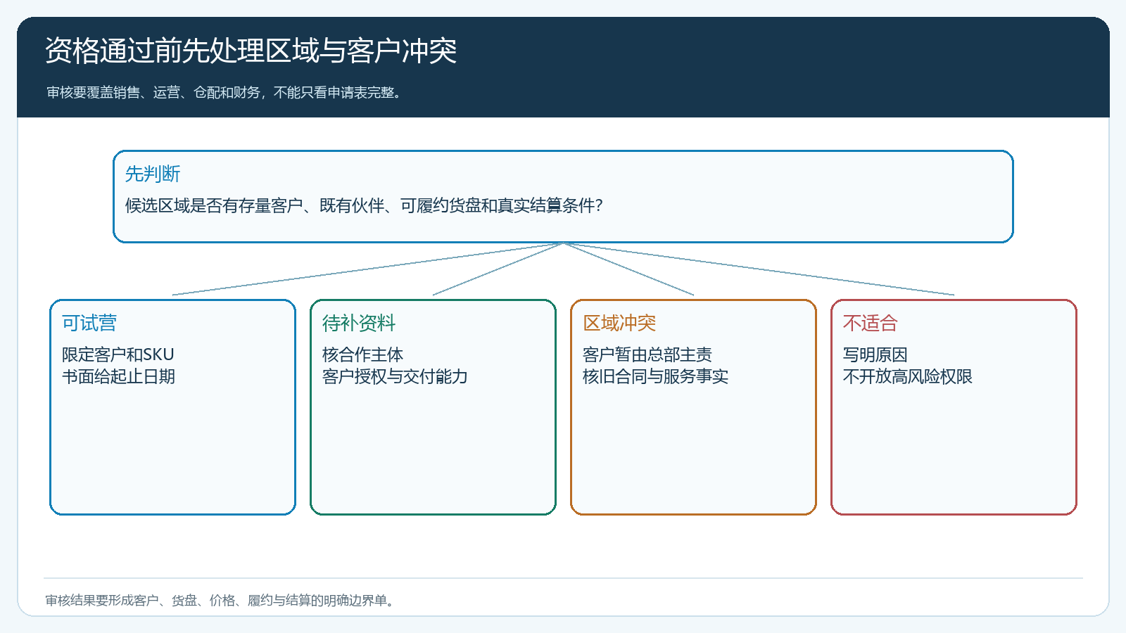Click the 先判断 heading

tap(153, 174)
